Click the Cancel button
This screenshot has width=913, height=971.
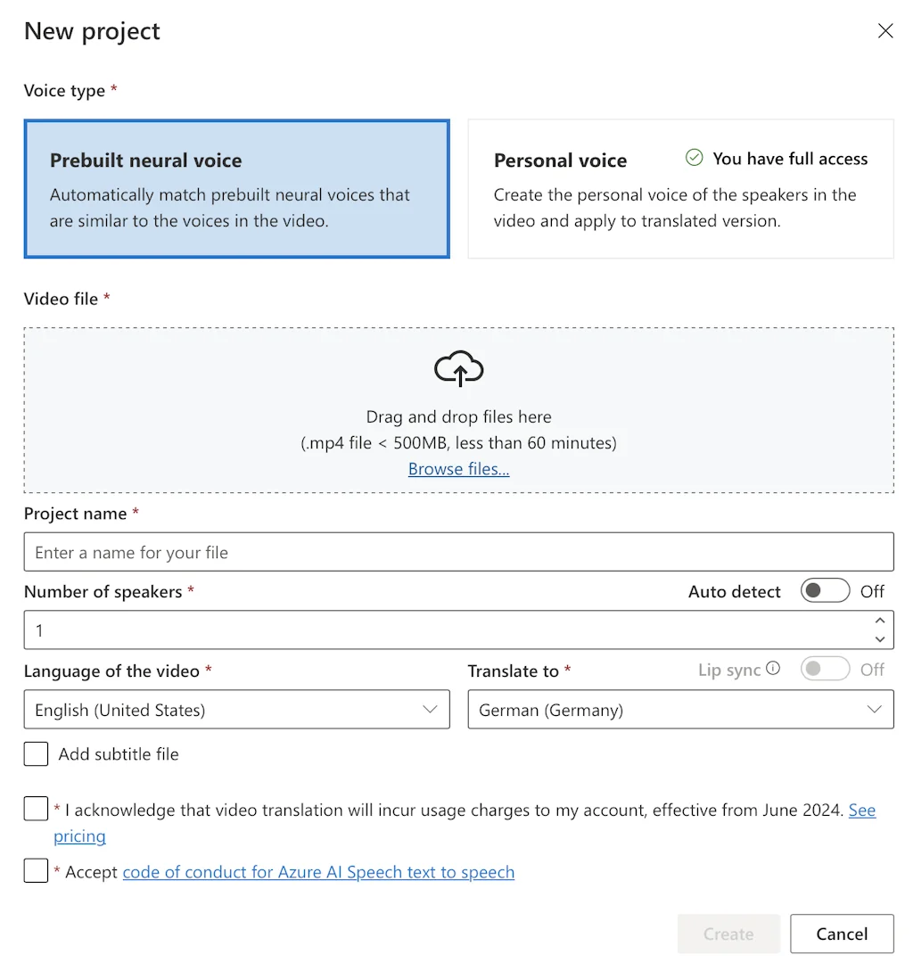(842, 934)
